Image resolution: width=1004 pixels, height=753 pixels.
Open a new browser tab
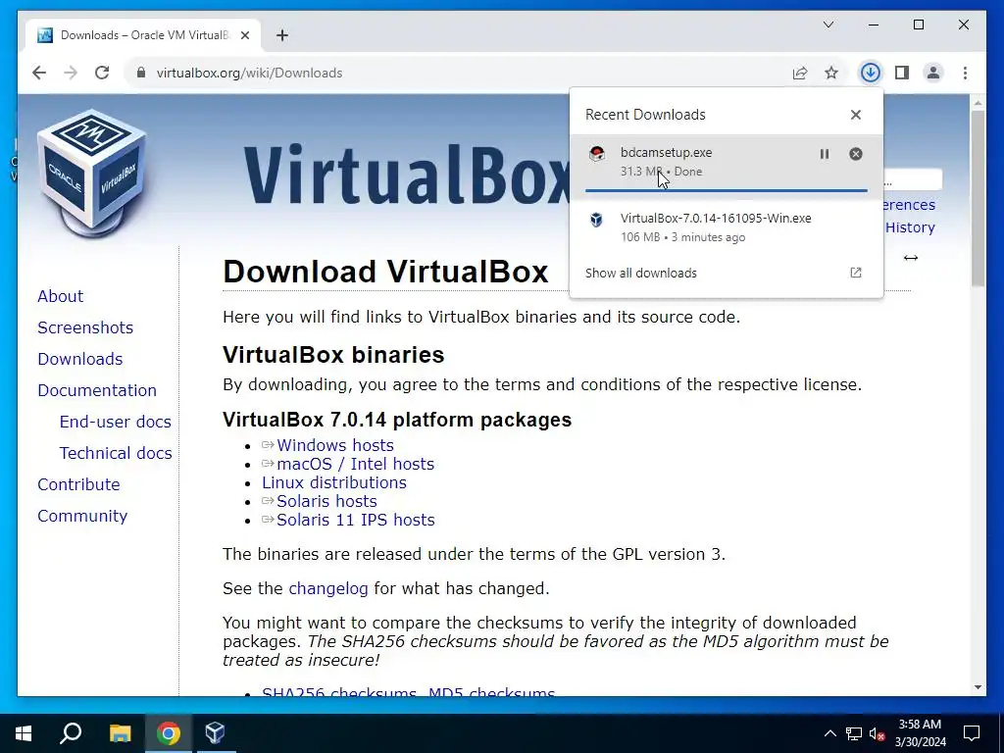click(282, 35)
